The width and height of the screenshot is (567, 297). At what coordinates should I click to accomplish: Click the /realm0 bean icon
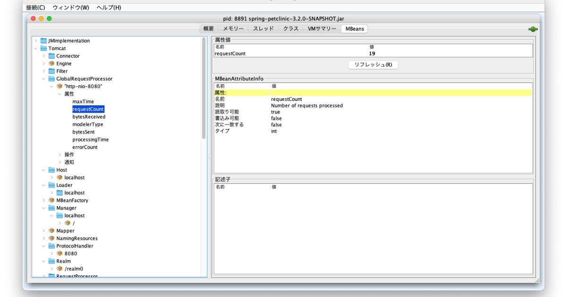point(60,269)
